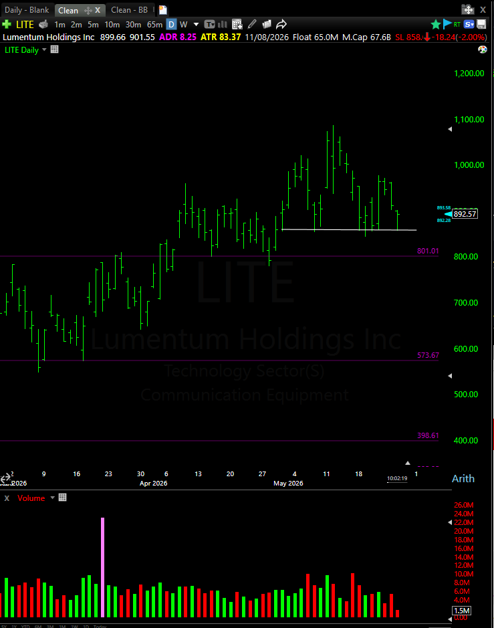Click the floppy disk save icon
This screenshot has width=494, height=628.
[x=481, y=25]
